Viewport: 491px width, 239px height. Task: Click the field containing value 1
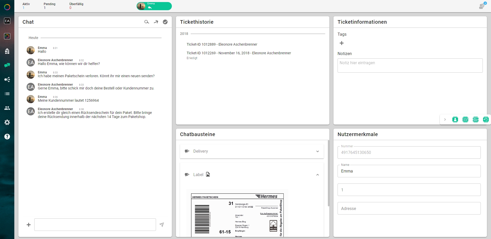coord(409,190)
